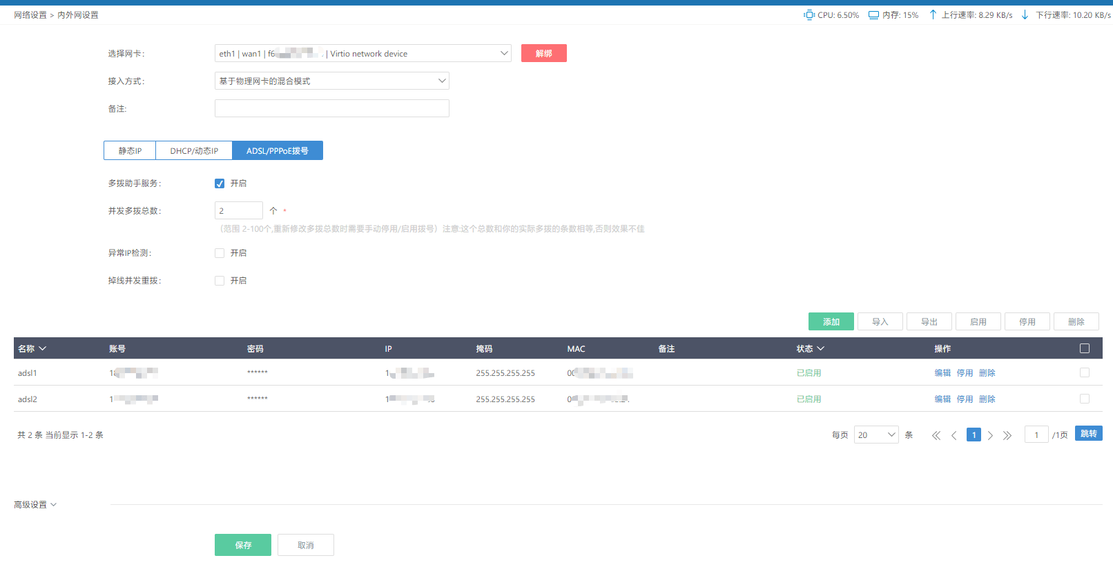Go to the first page of results
The width and height of the screenshot is (1113, 578).
[x=936, y=435]
